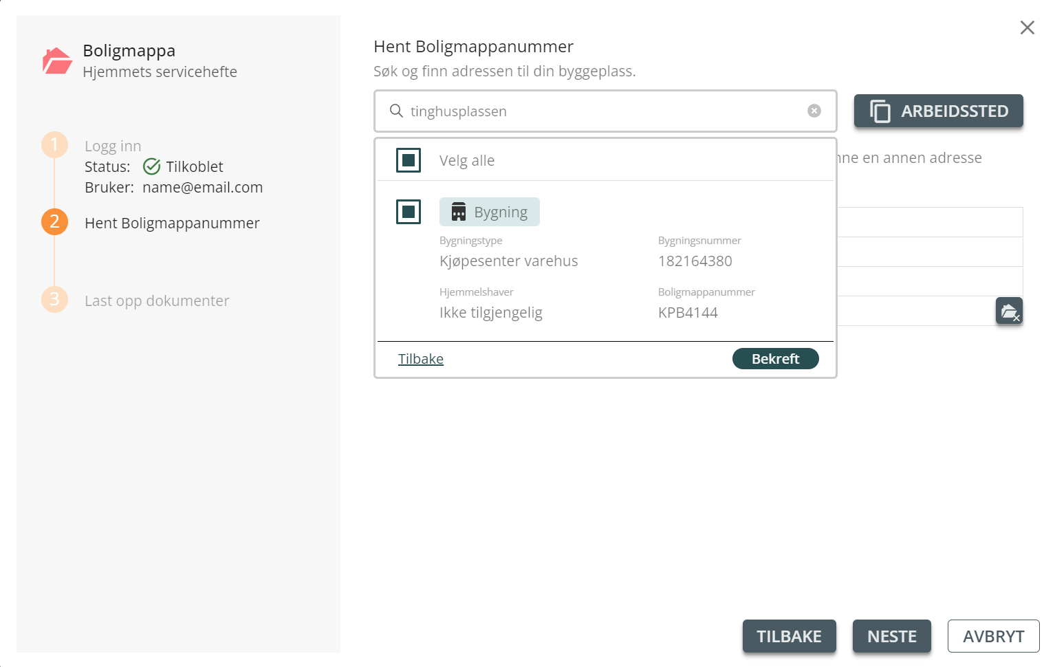Click the Bygning building chip
The image size is (1055, 667).
(490, 212)
